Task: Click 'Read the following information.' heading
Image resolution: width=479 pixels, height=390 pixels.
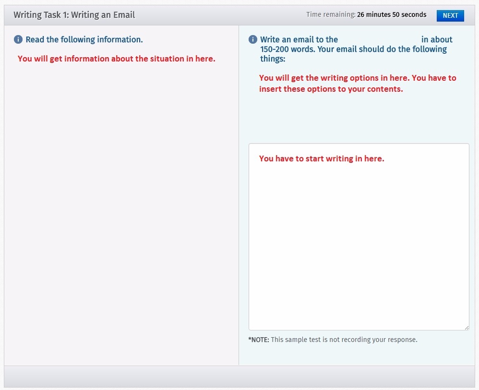Action: (84, 40)
